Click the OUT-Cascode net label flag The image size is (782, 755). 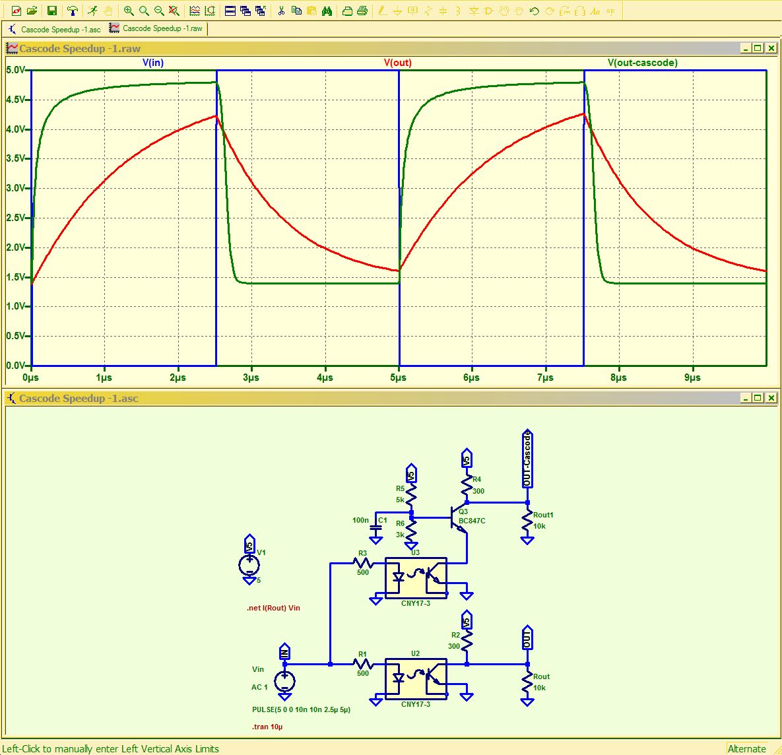[528, 459]
